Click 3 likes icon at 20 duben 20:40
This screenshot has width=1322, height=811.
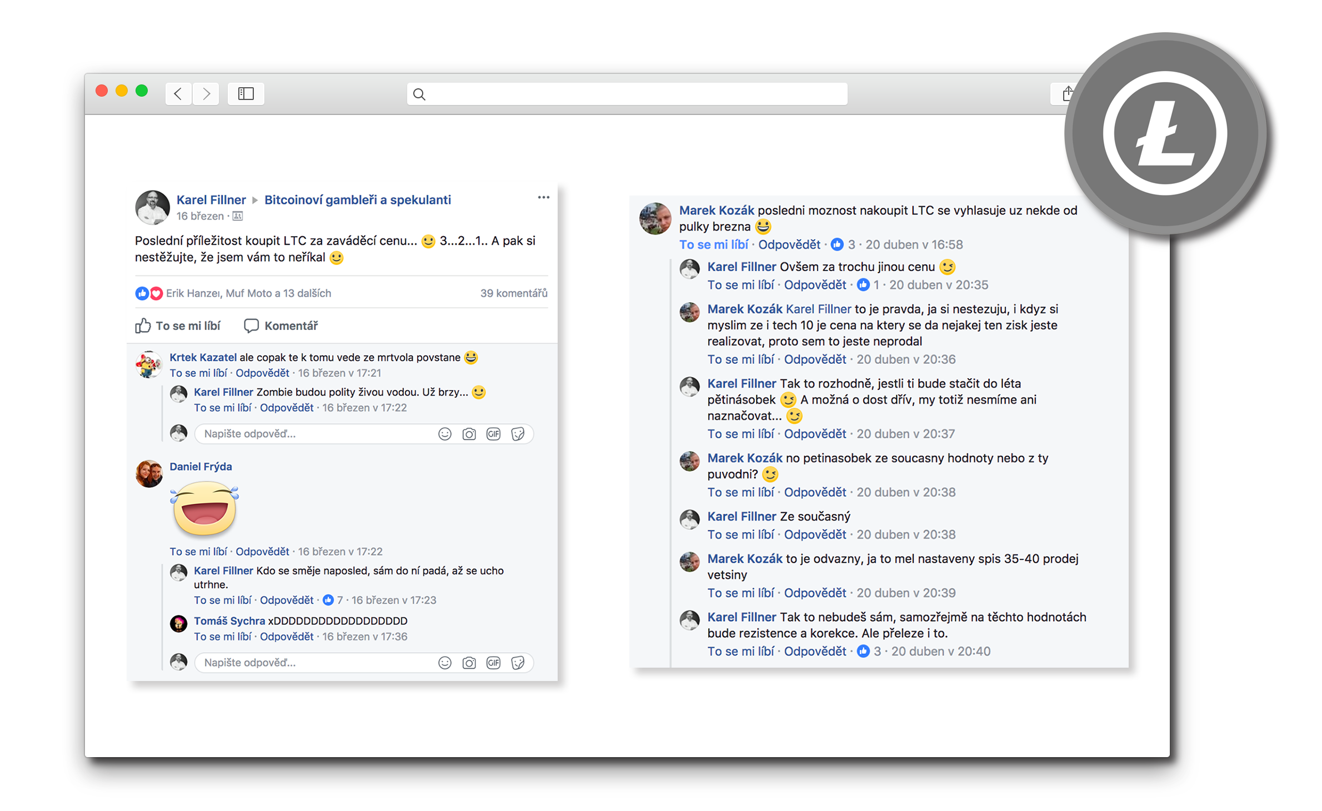point(863,651)
